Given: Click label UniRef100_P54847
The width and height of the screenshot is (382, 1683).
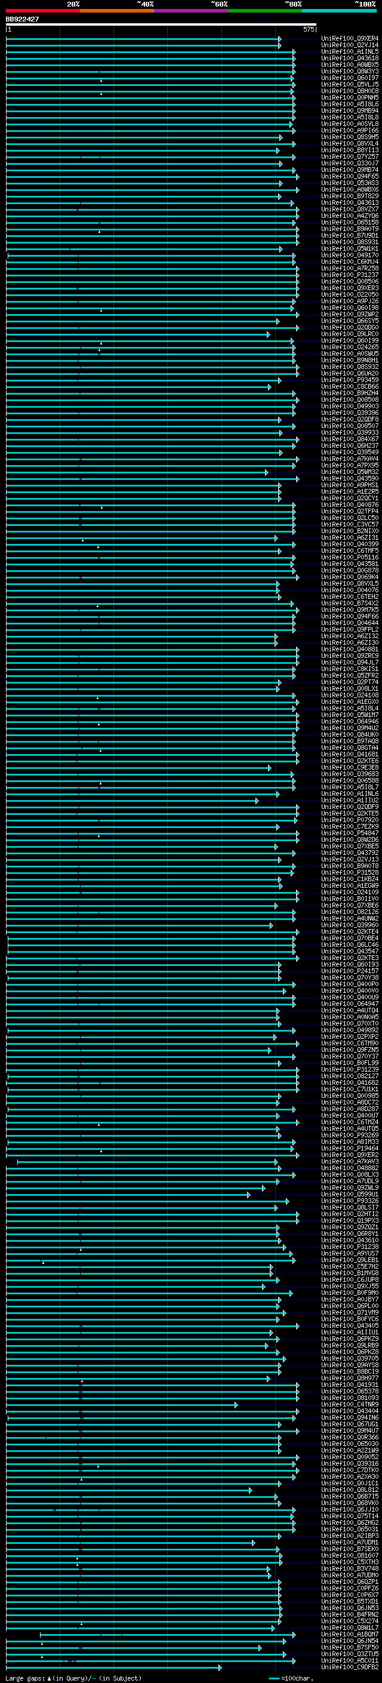Looking at the screenshot, I should [x=350, y=833].
